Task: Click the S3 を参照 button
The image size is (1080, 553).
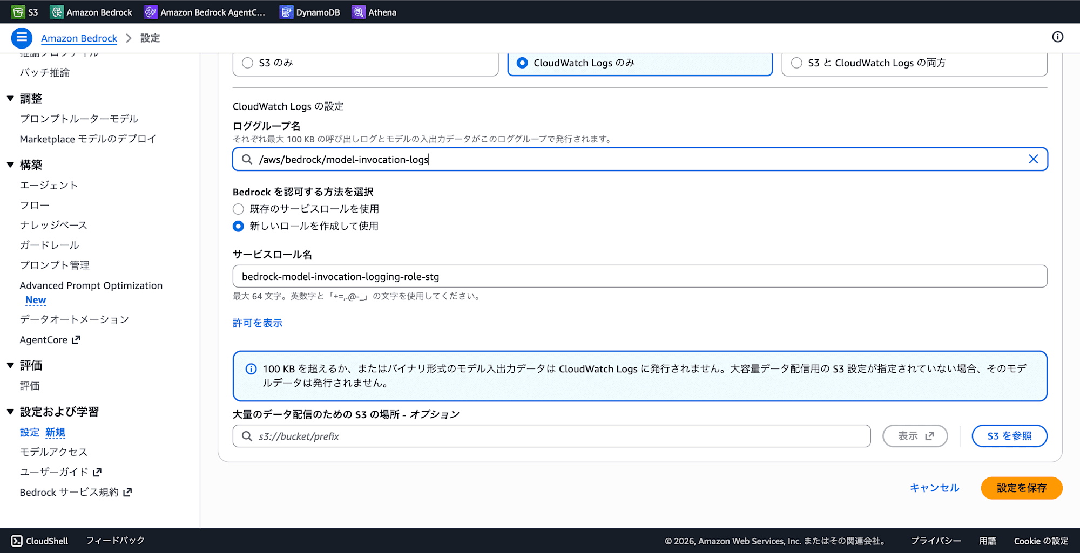Action: click(x=1009, y=436)
